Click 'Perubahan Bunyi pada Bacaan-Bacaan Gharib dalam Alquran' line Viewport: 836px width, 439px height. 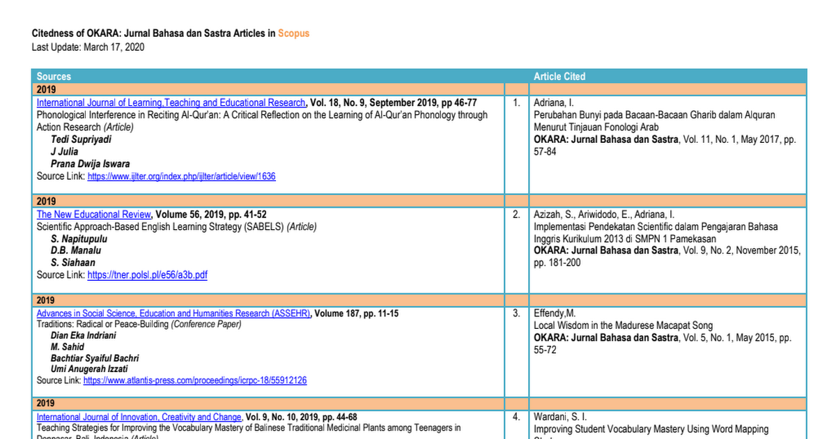point(654,115)
